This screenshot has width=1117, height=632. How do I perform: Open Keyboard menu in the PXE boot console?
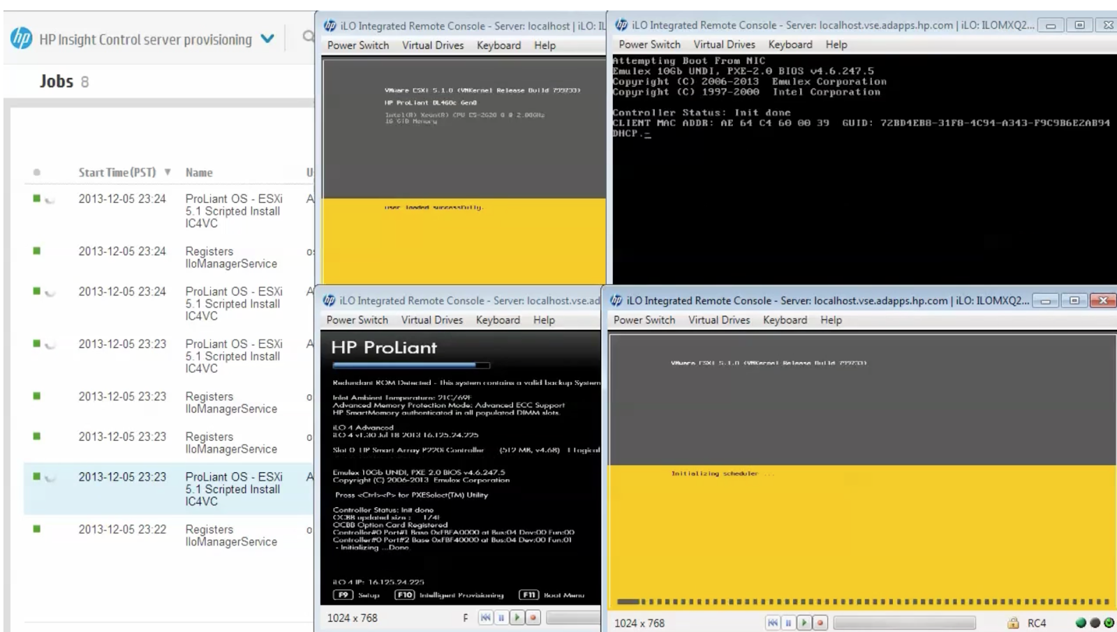790,45
